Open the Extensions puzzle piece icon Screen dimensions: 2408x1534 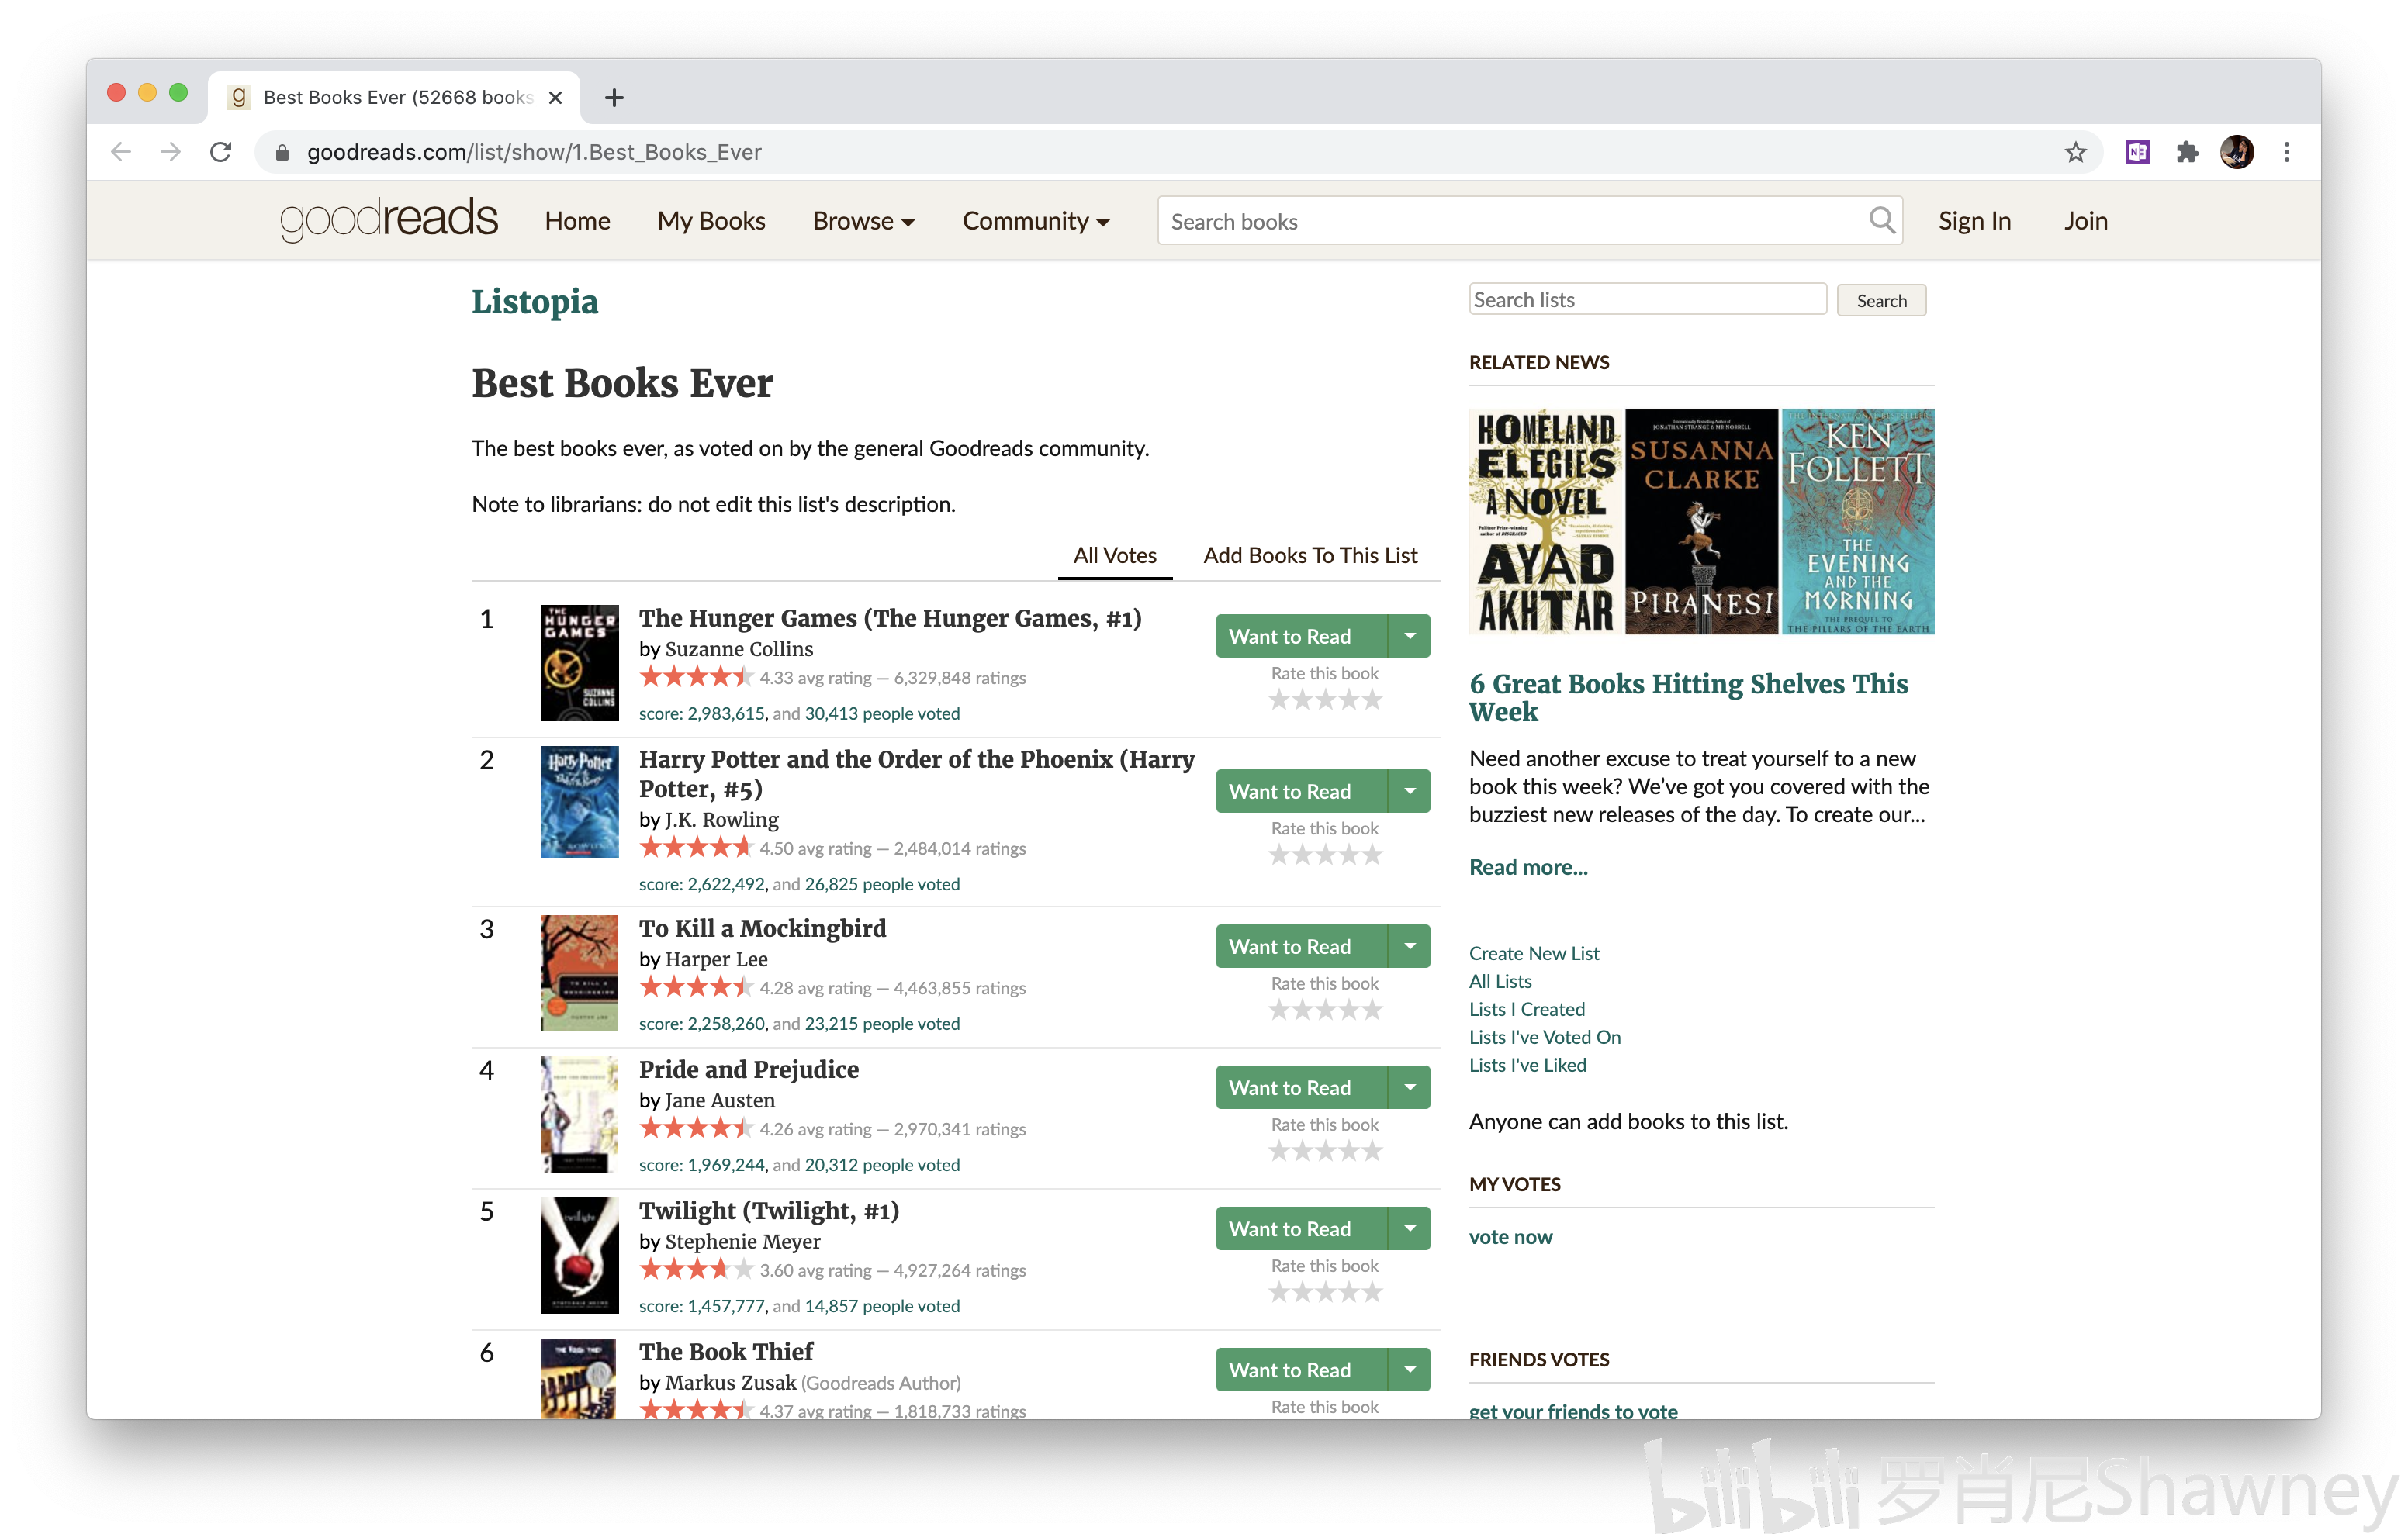[x=2187, y=152]
